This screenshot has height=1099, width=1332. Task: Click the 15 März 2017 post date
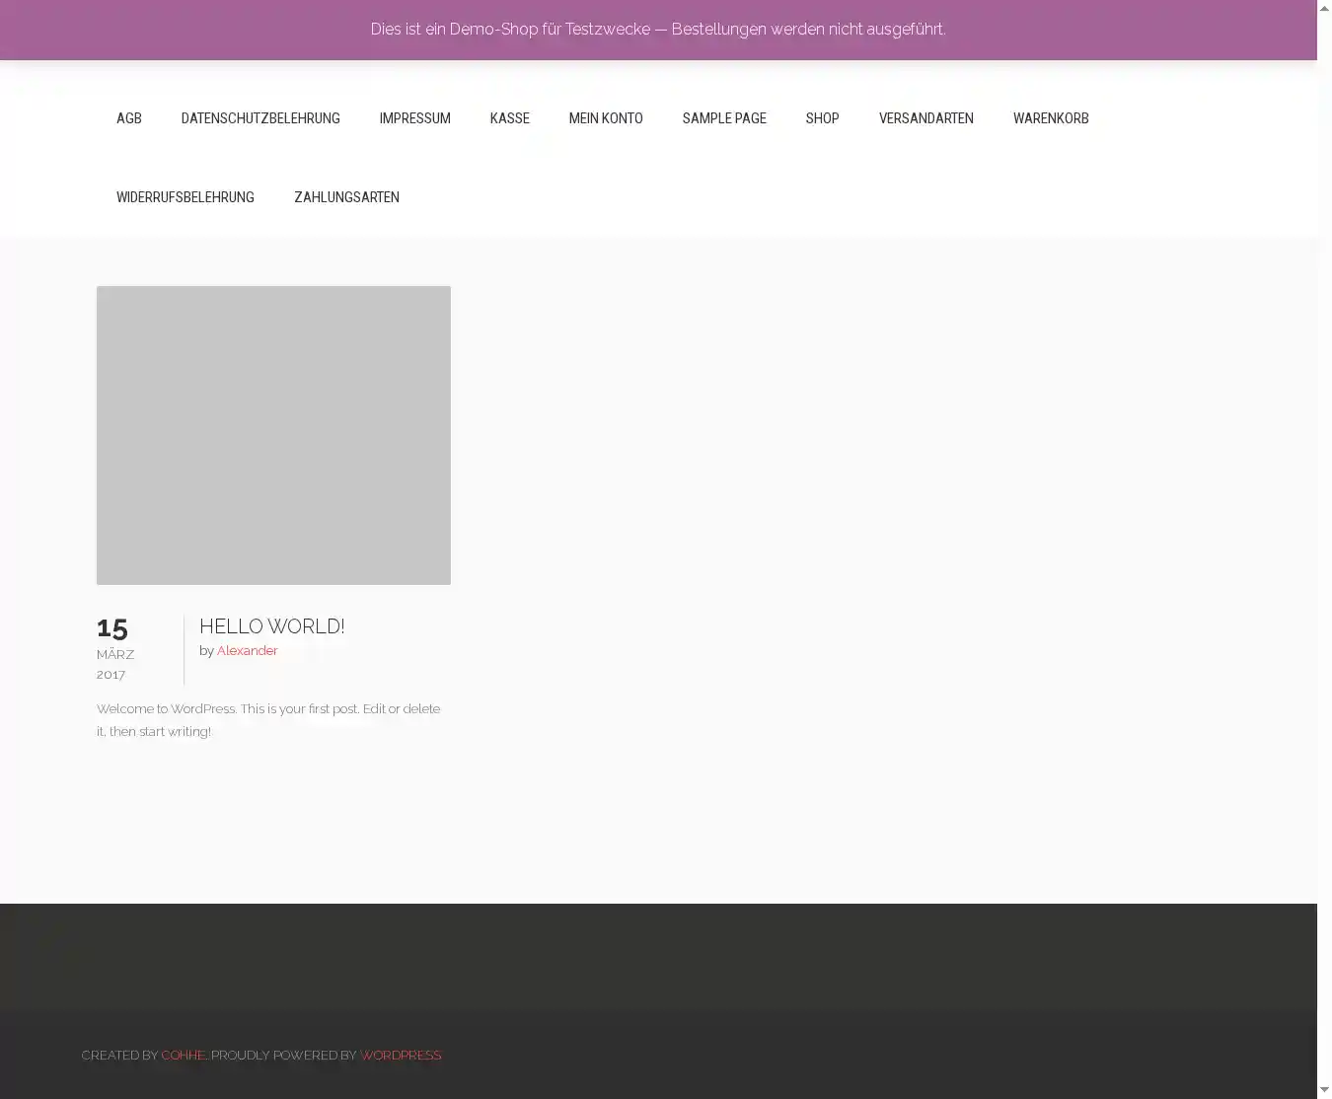(115, 649)
